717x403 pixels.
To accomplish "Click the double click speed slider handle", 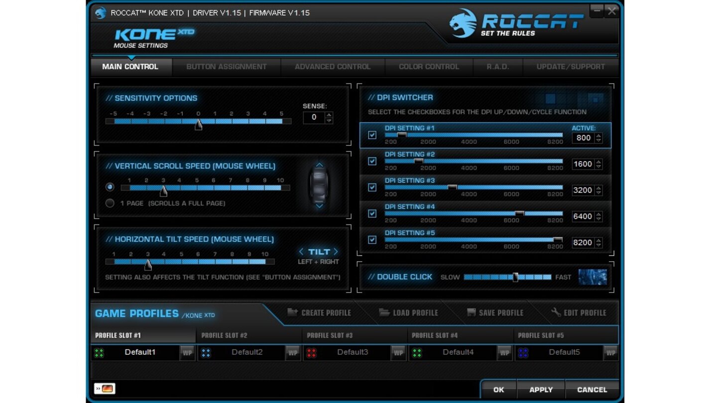I will 515,277.
